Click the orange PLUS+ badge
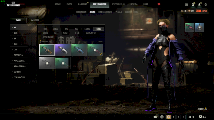Image resolution: width=214 pixels, height=120 pixels. point(198,11)
